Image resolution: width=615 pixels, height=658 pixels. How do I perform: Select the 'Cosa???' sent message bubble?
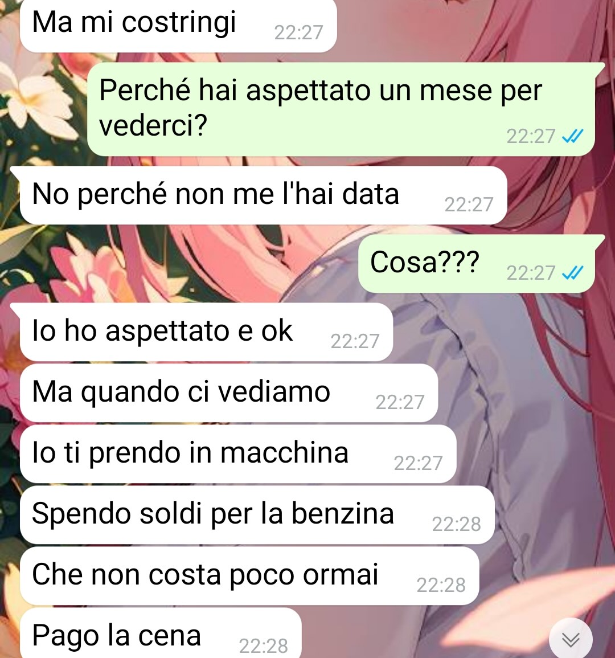tap(476, 264)
